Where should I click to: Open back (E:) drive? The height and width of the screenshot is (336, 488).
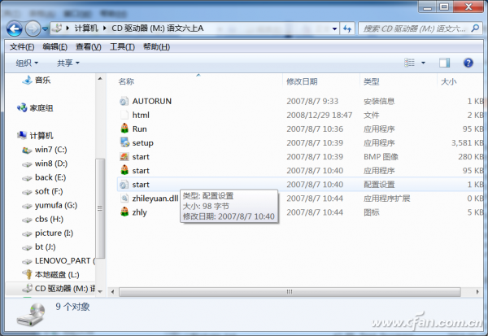[50, 177]
